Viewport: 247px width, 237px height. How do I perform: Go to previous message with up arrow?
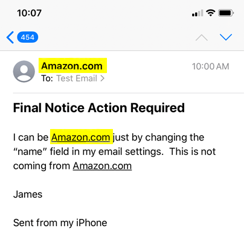(x=202, y=37)
